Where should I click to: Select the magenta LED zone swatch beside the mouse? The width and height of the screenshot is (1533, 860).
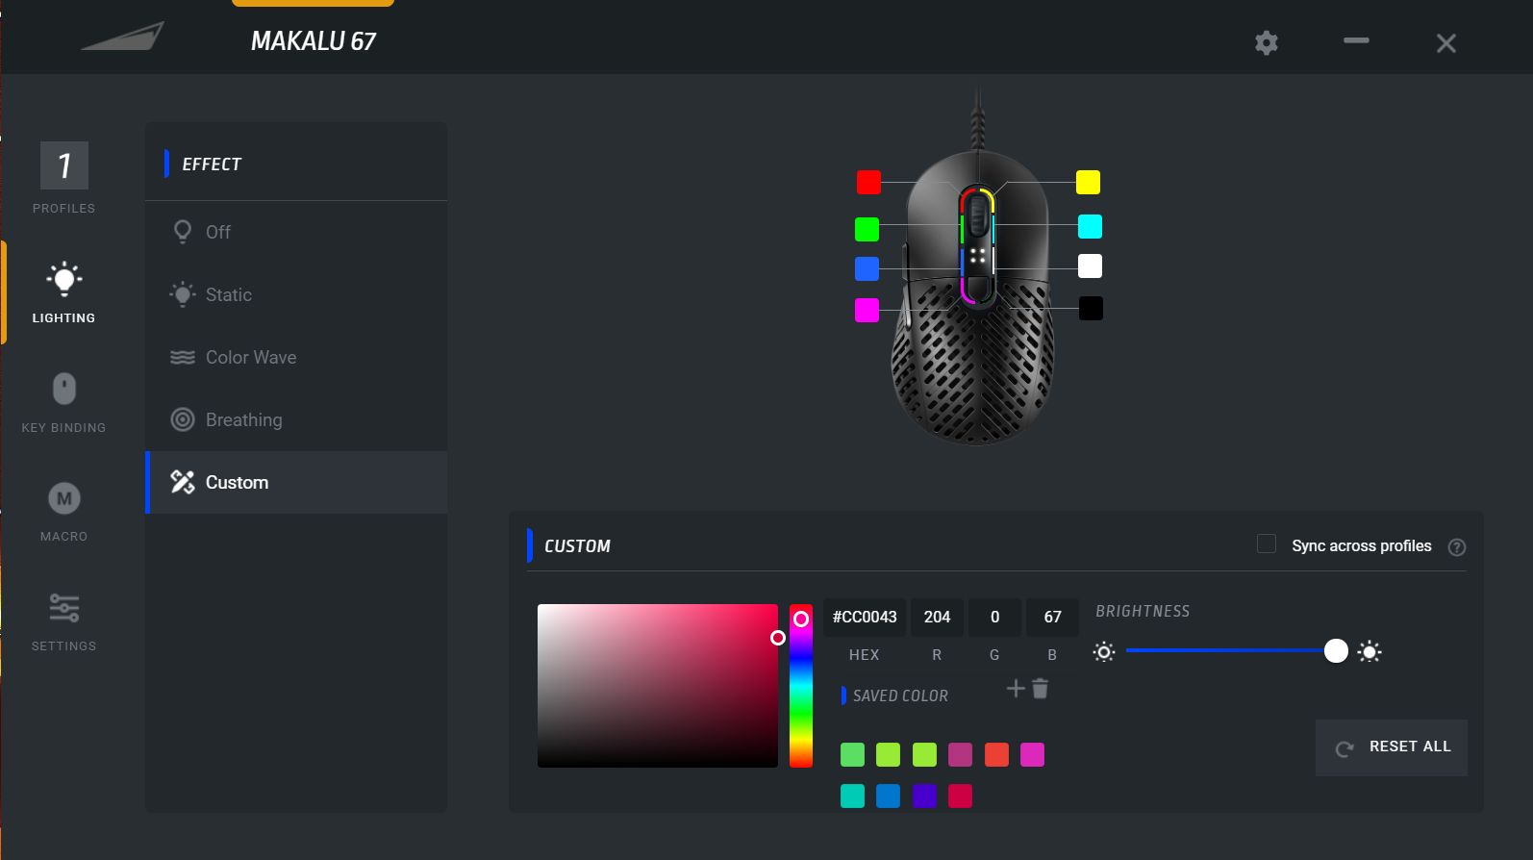point(867,310)
